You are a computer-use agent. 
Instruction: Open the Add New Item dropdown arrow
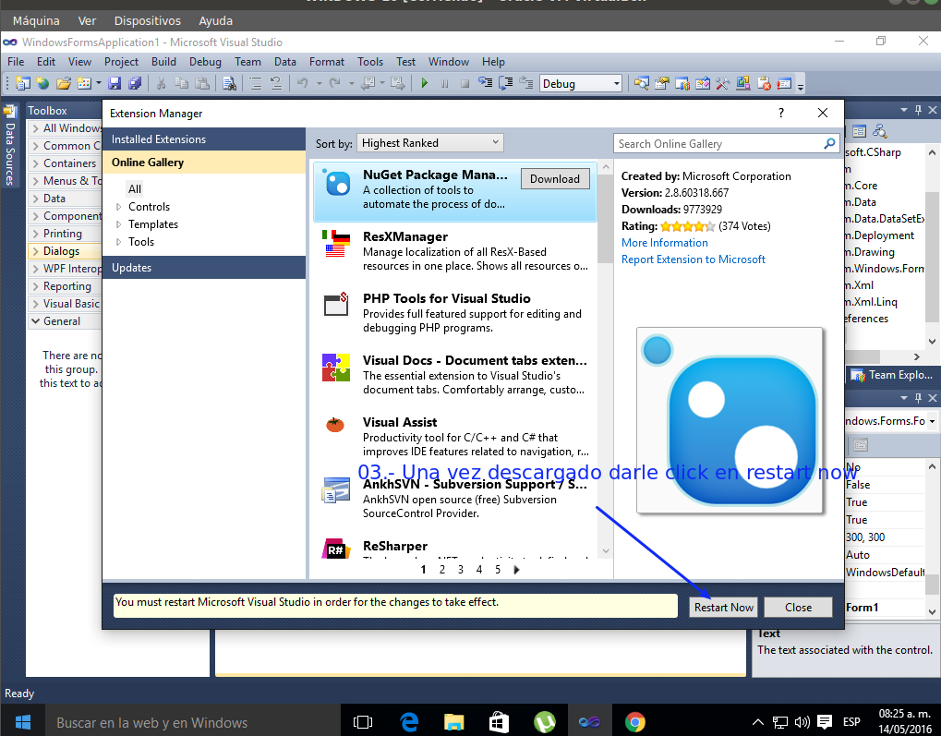click(x=98, y=83)
